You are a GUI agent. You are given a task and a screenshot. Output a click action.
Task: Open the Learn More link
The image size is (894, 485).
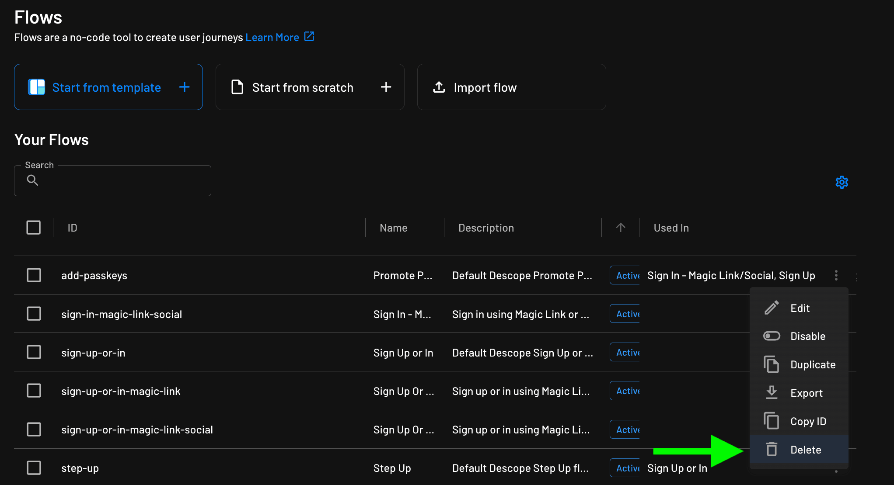(272, 38)
